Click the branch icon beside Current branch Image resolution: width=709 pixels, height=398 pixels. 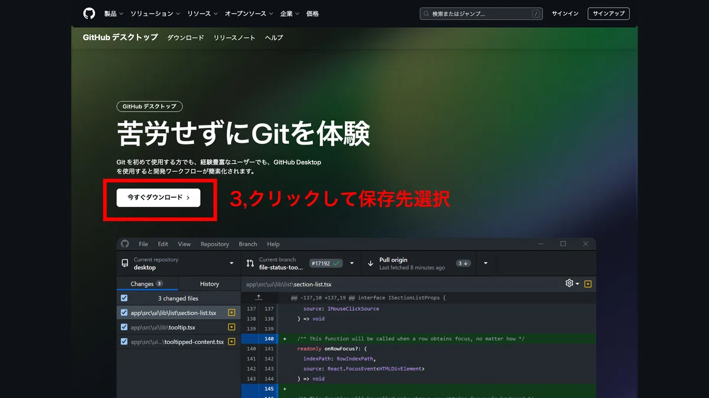click(x=250, y=263)
